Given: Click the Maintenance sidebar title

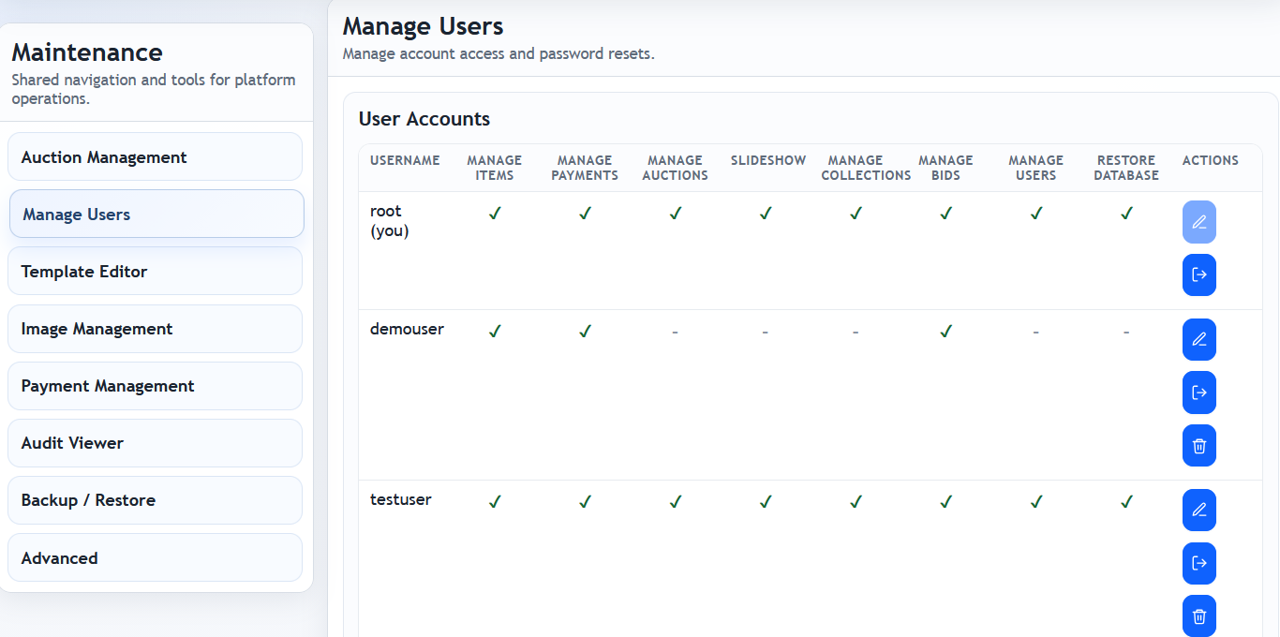Looking at the screenshot, I should coord(87,52).
